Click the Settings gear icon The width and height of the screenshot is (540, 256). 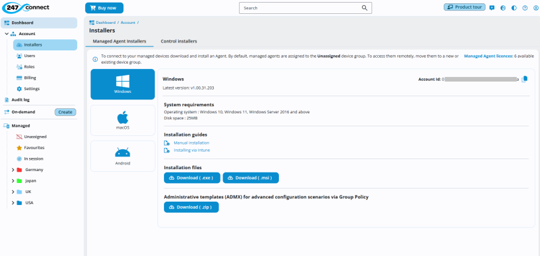(19, 89)
